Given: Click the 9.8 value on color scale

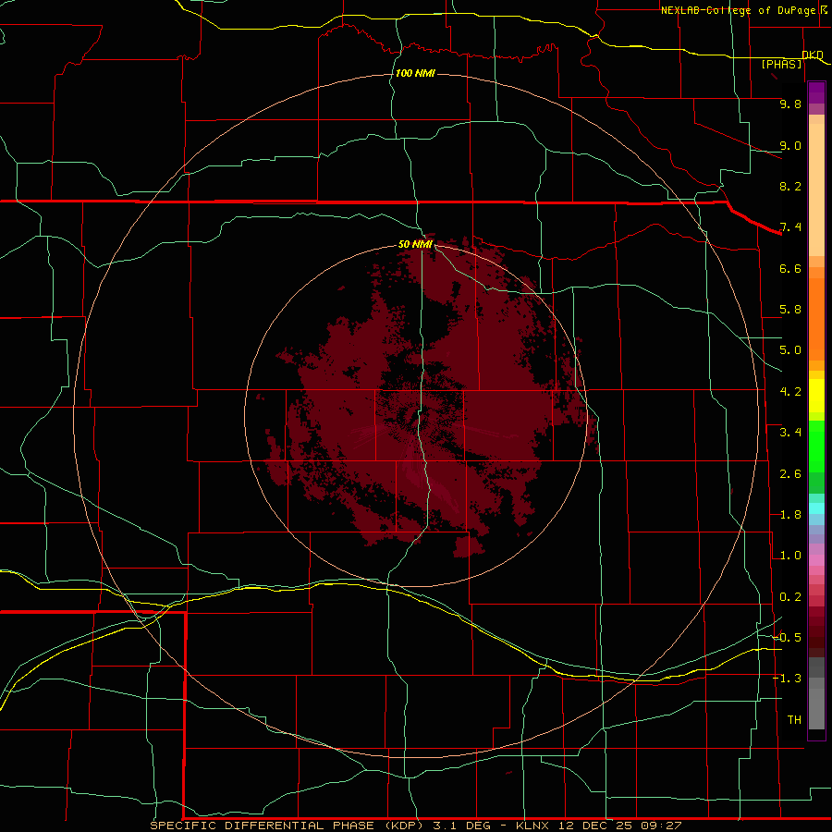Looking at the screenshot, I should pyautogui.click(x=790, y=104).
